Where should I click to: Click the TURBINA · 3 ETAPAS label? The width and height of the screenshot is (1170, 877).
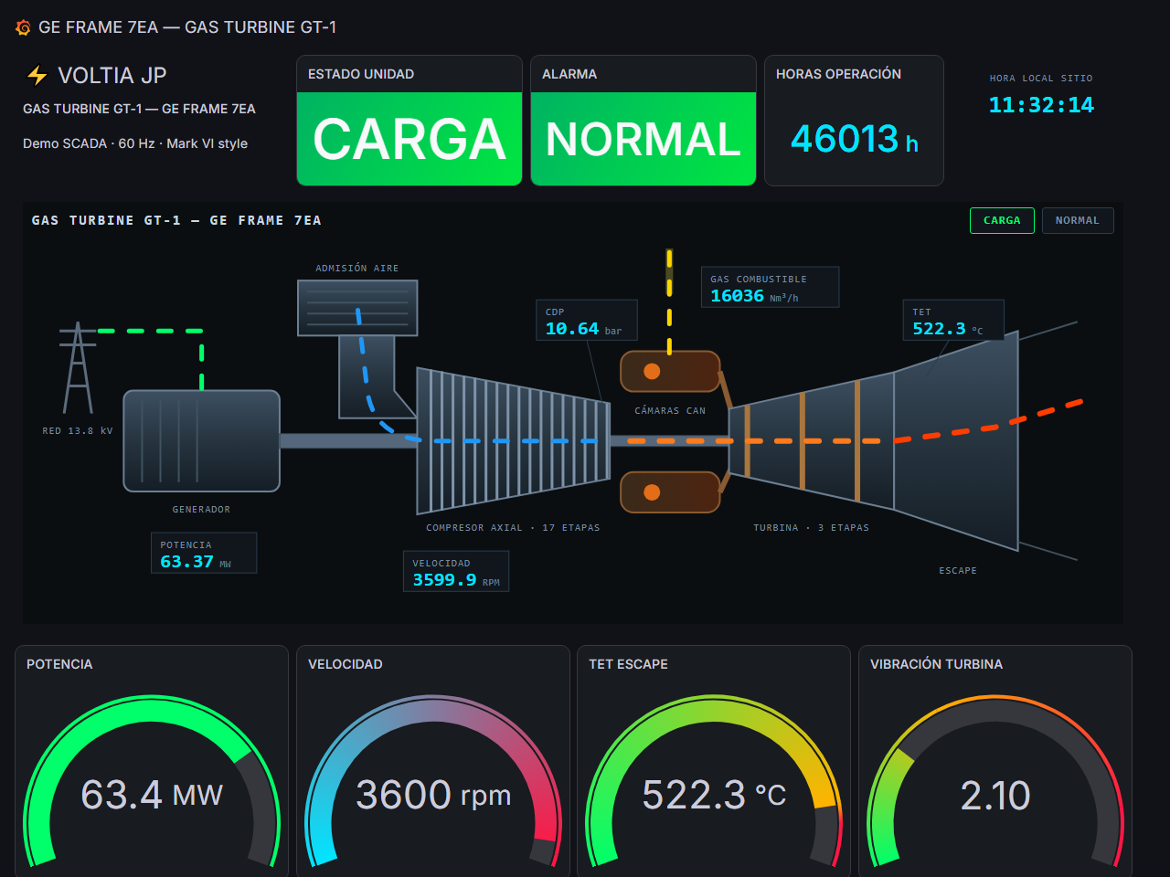812,528
